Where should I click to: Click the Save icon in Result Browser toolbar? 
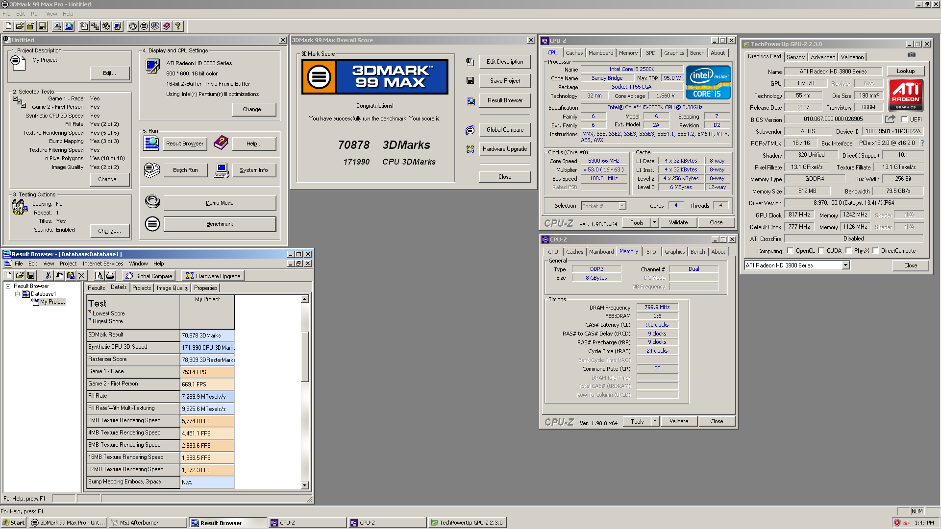click(31, 276)
